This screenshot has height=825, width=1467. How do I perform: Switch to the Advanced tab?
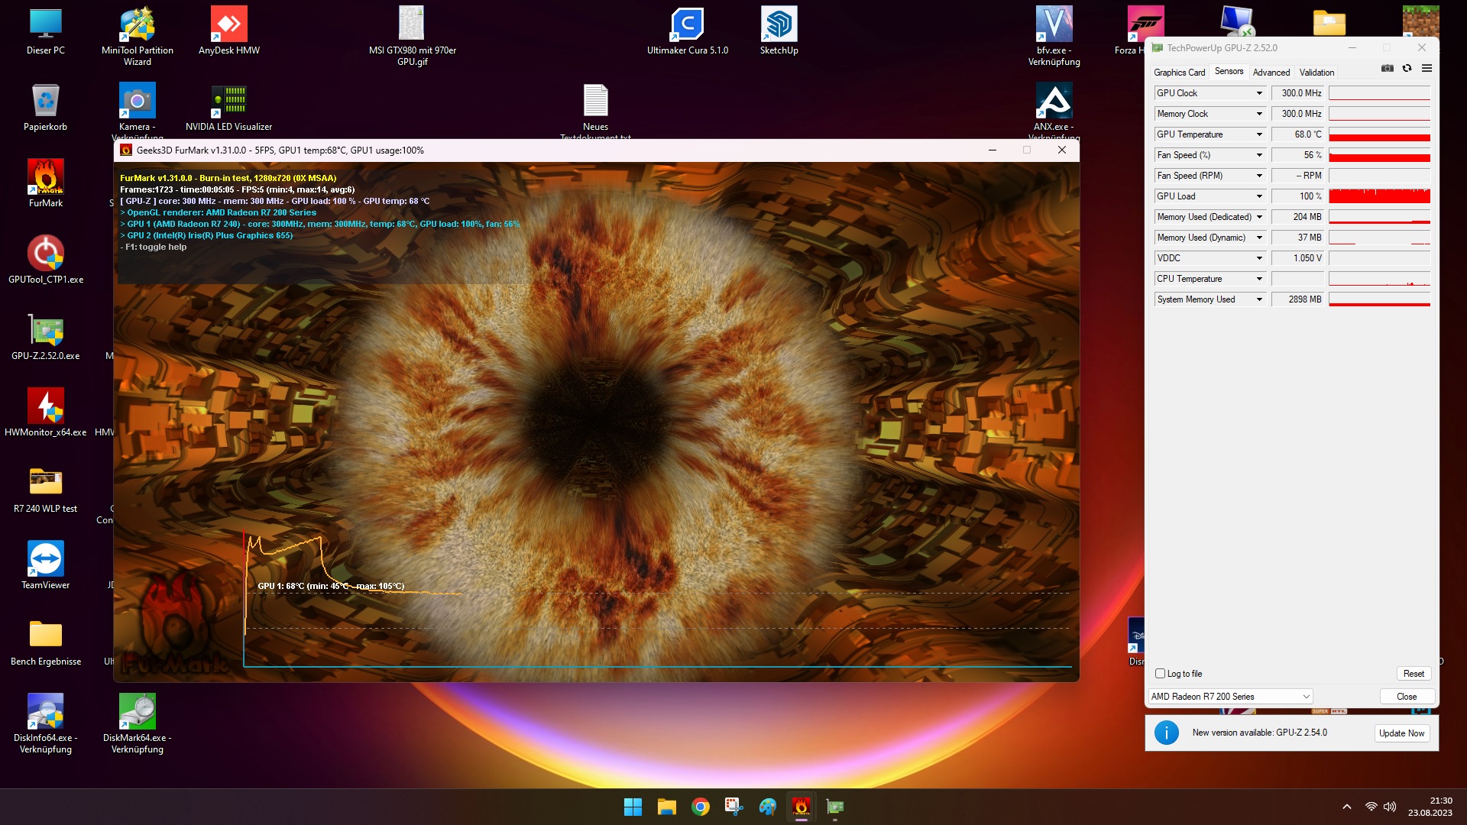[1271, 73]
